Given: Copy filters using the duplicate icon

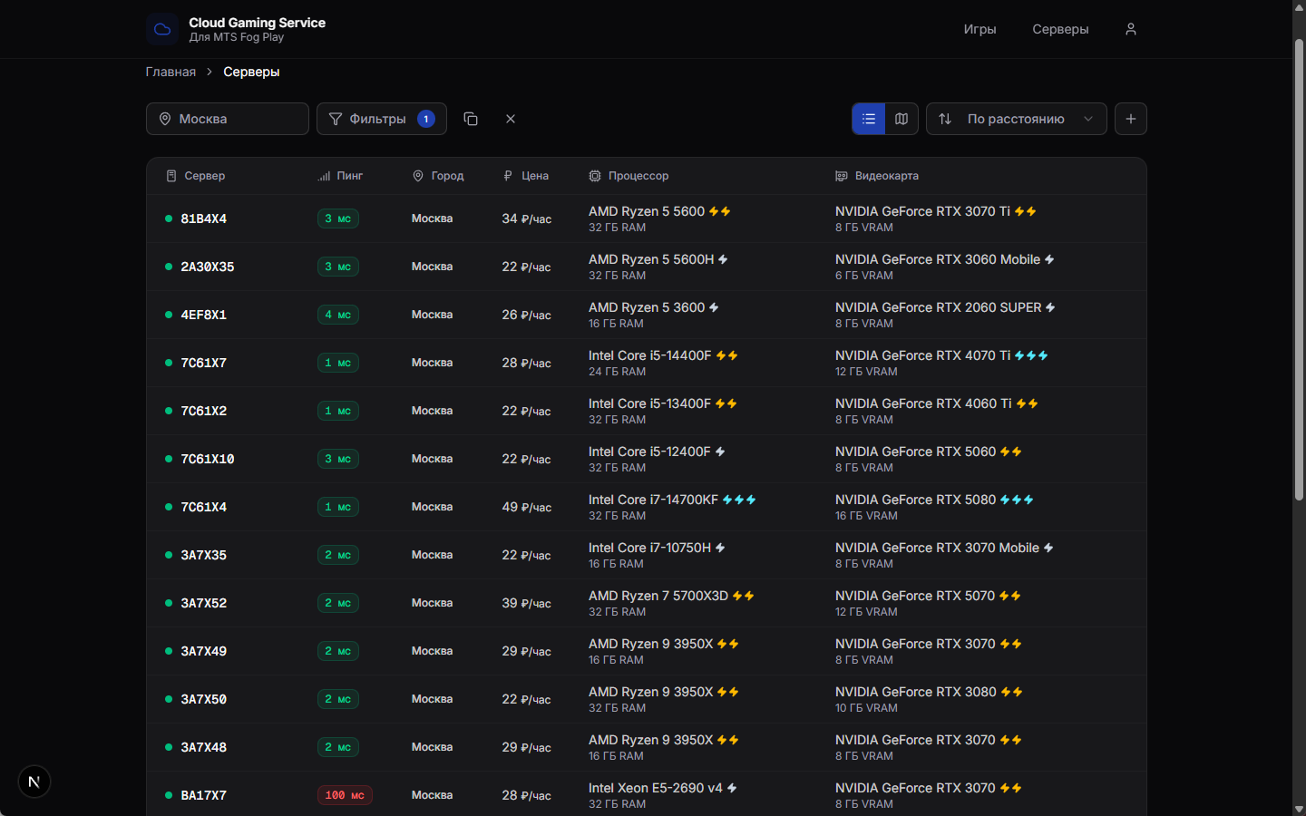Looking at the screenshot, I should [471, 119].
